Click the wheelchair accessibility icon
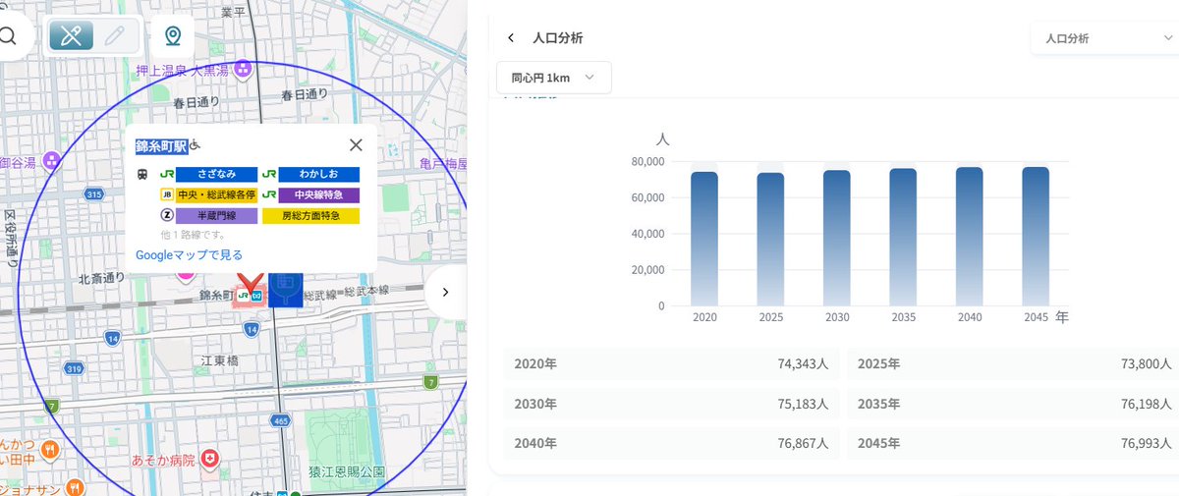 [x=196, y=145]
